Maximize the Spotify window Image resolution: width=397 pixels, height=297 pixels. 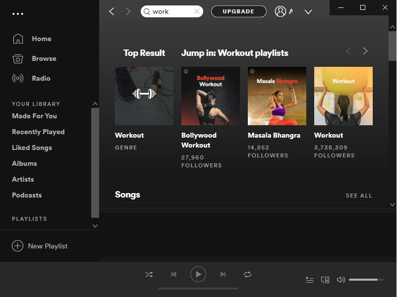[363, 7]
